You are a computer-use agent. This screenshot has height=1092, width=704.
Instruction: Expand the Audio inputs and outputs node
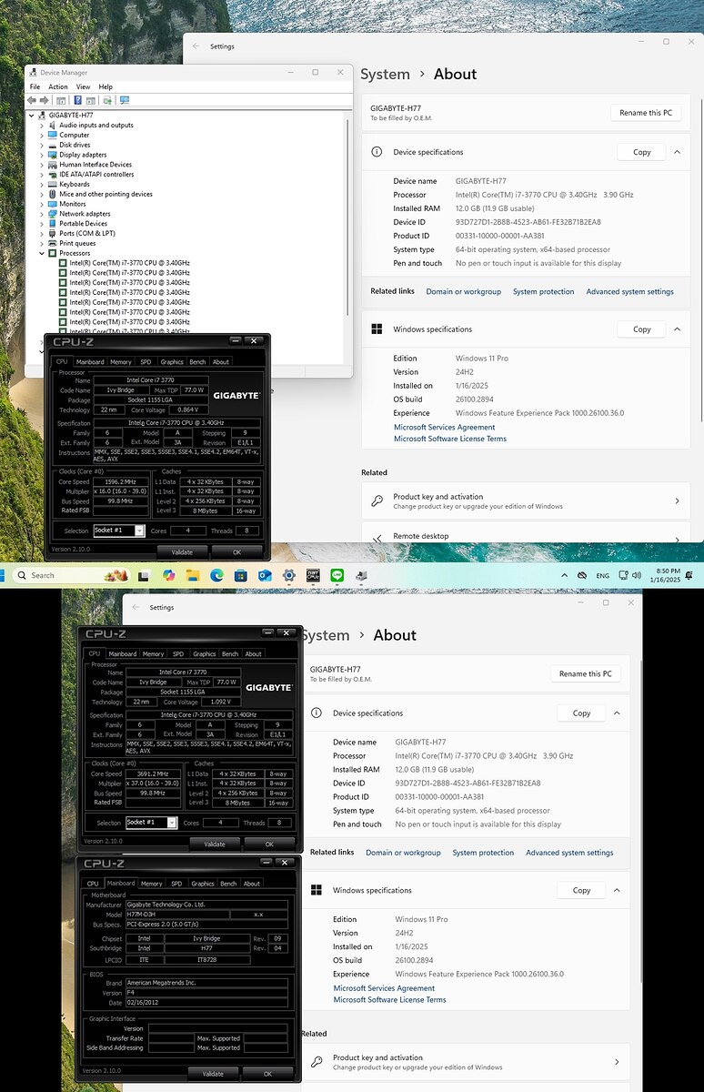(x=42, y=126)
